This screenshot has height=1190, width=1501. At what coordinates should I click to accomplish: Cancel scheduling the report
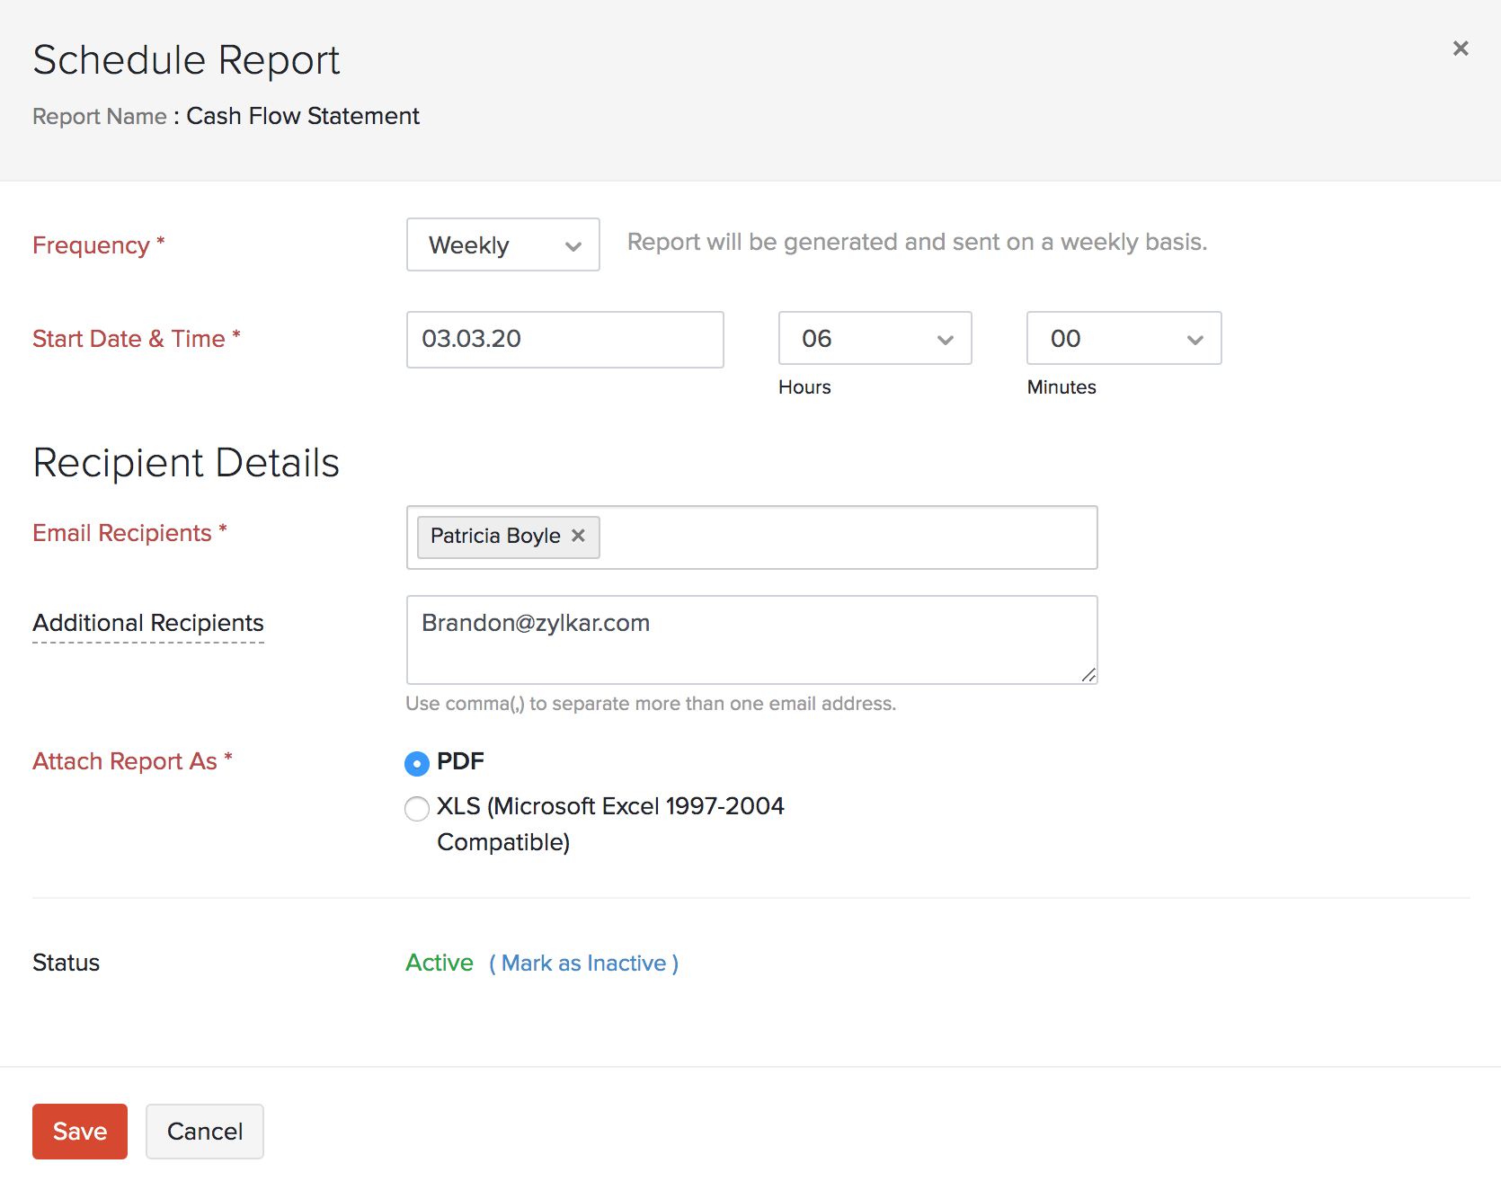204,1132
